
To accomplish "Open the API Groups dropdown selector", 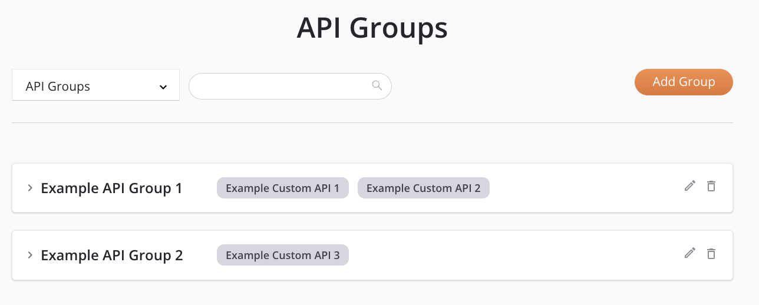I will 95,85.
